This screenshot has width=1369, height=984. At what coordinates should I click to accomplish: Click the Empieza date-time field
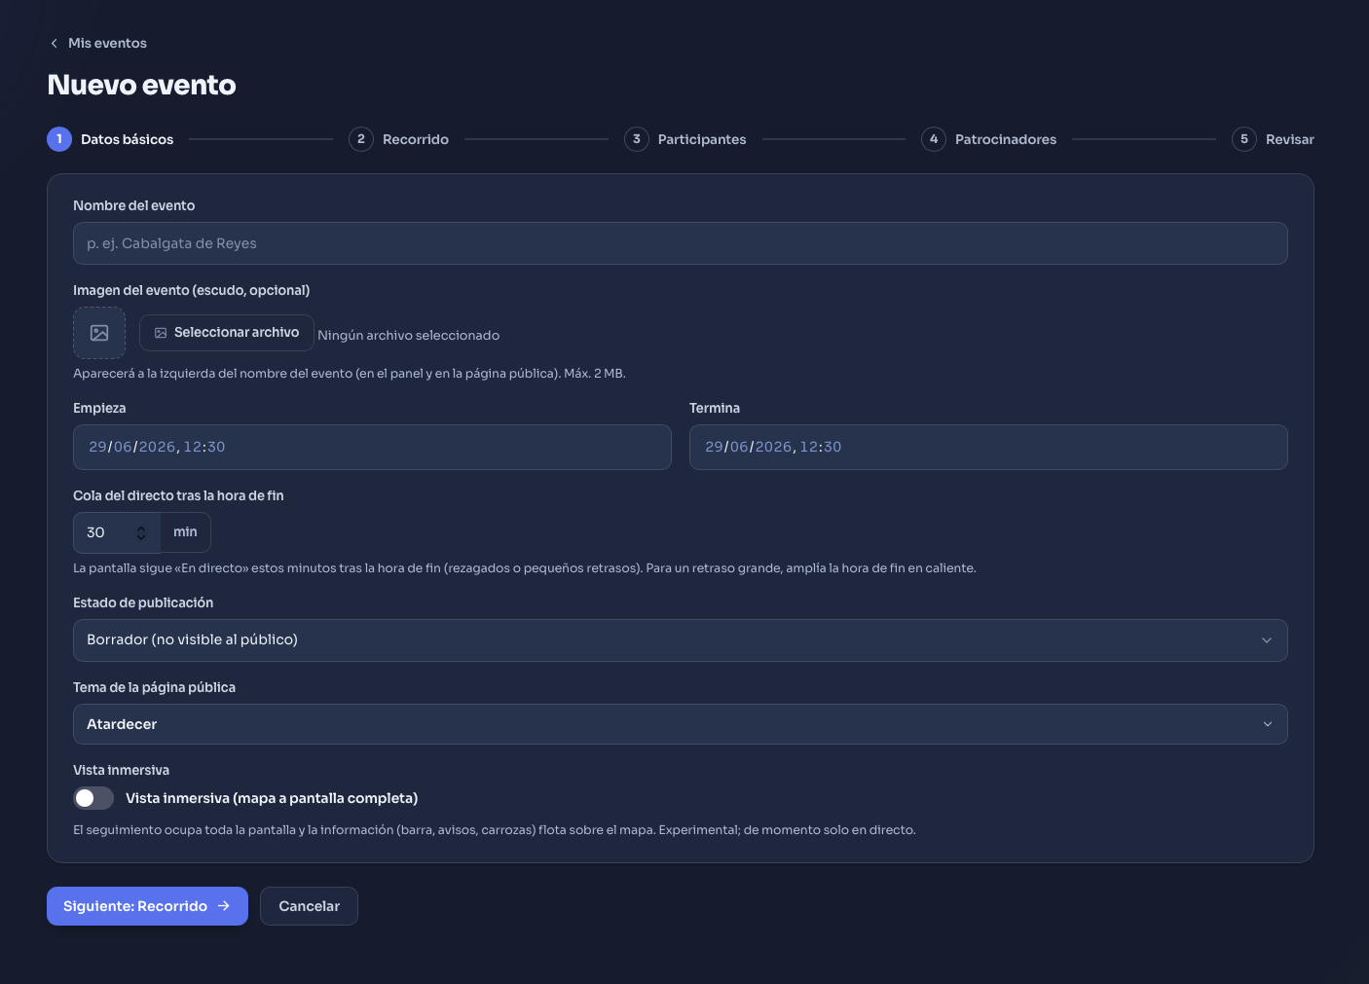(x=372, y=447)
